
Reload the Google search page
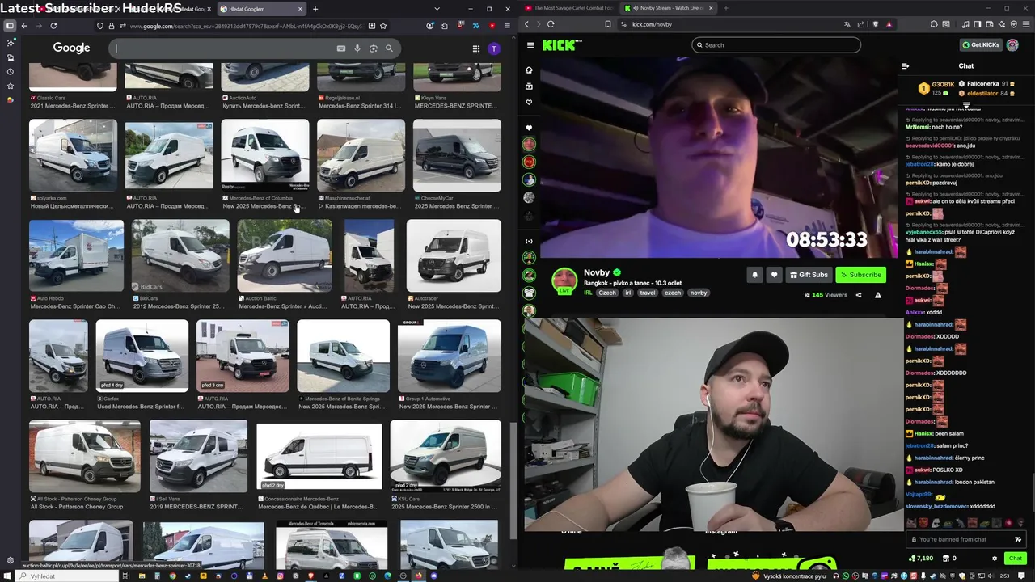click(x=53, y=26)
